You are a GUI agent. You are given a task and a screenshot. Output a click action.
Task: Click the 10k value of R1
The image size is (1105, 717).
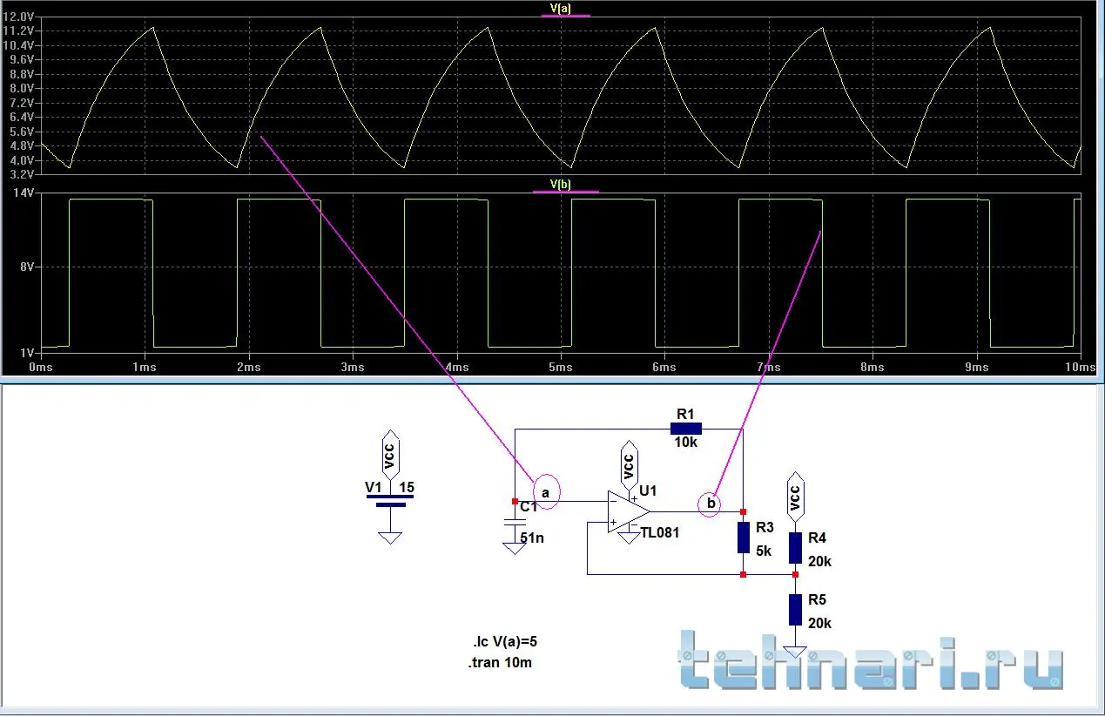[x=685, y=443]
